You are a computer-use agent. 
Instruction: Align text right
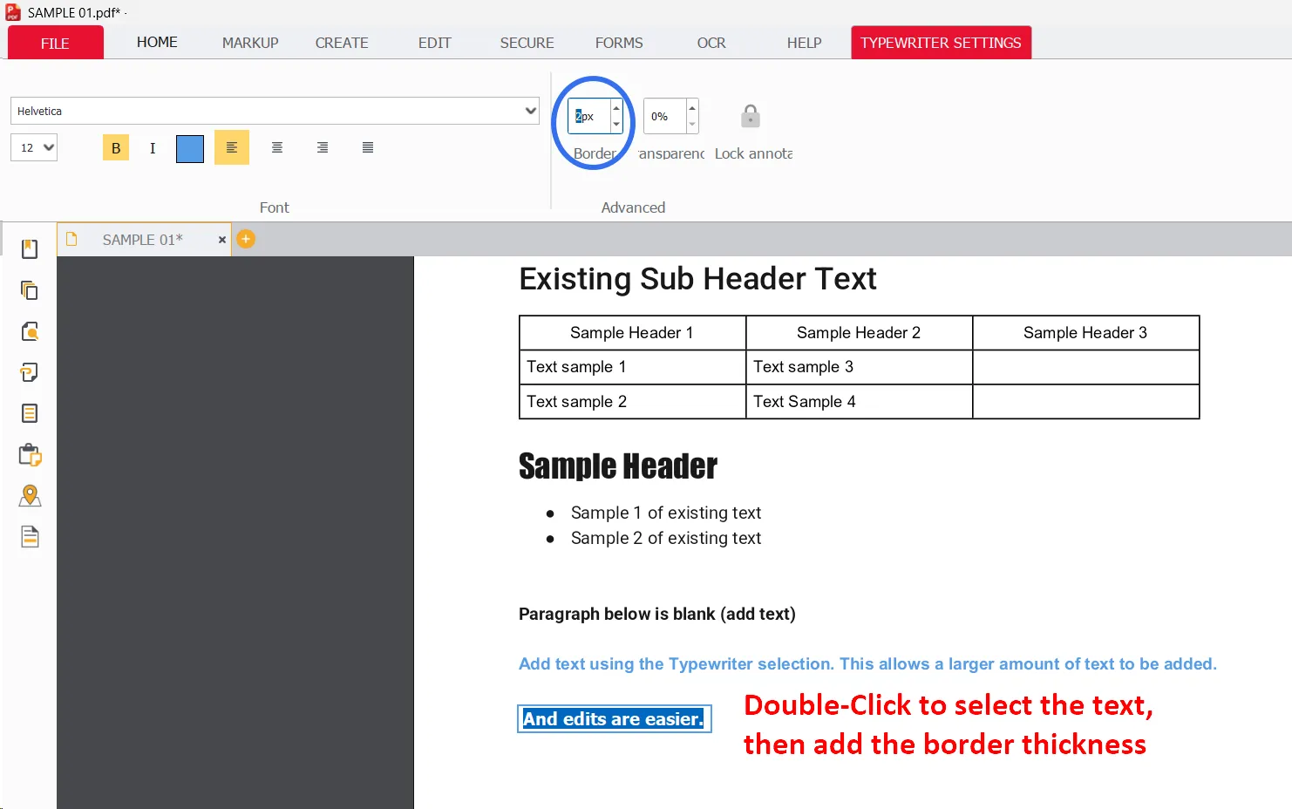(323, 147)
